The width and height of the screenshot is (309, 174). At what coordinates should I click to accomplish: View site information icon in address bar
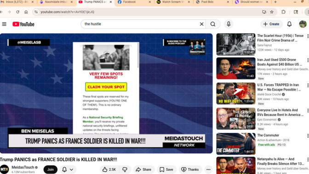pyautogui.click(x=36, y=12)
